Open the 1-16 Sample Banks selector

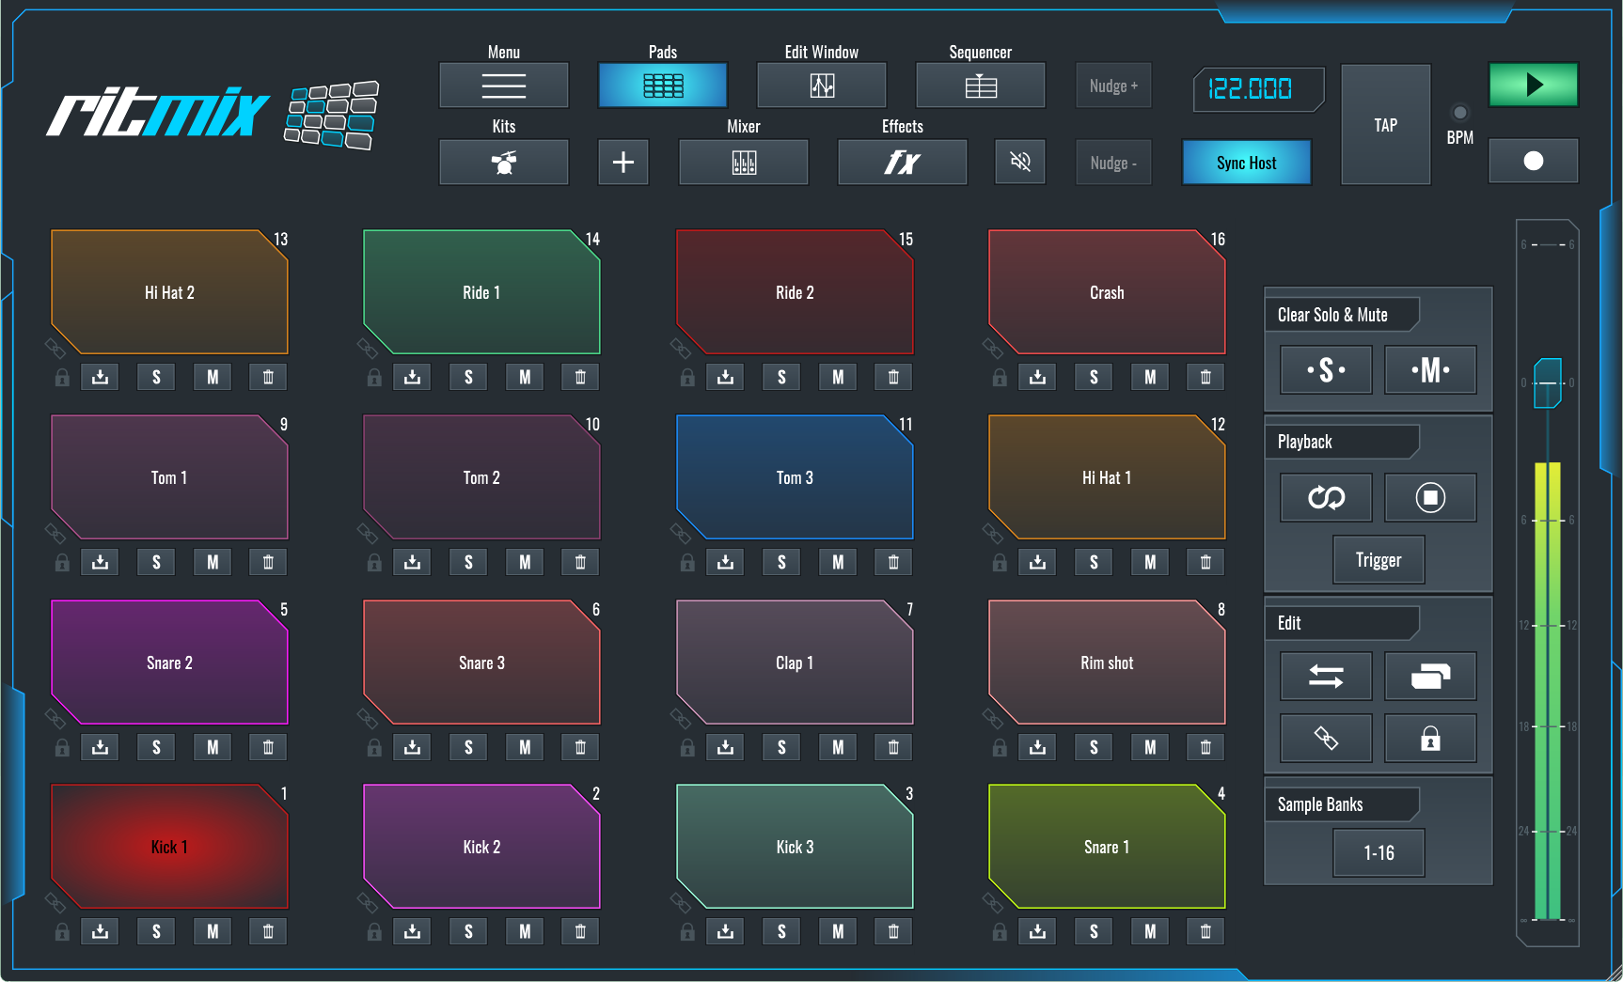(1379, 852)
